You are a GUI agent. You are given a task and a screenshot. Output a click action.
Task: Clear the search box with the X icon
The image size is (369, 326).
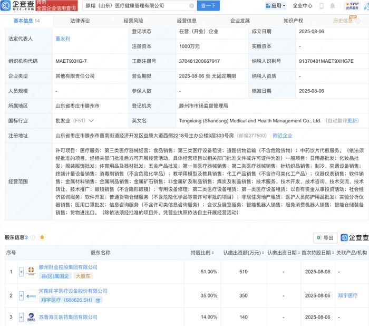tap(191, 6)
